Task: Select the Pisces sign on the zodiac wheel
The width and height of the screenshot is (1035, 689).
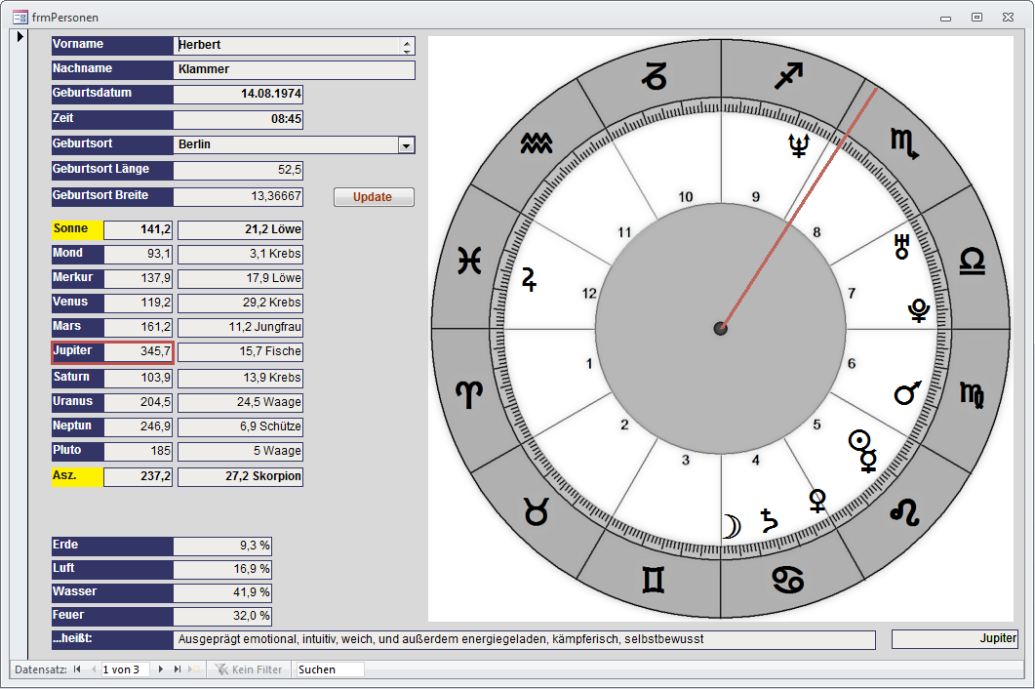Action: 469,262
